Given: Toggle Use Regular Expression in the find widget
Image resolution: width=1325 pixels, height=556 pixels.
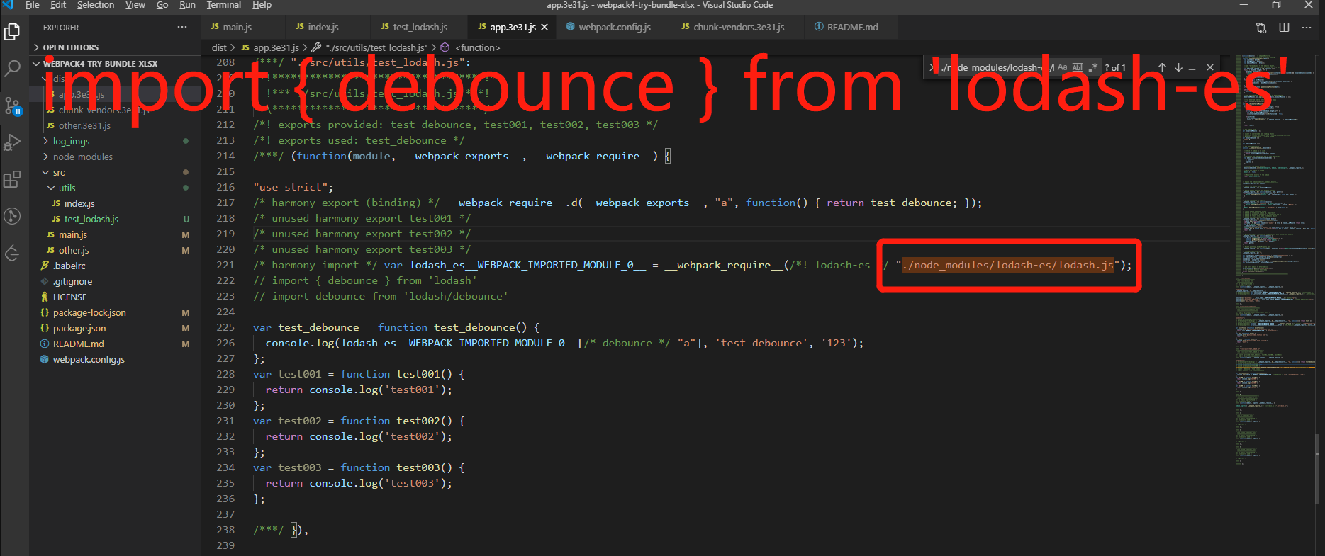Looking at the screenshot, I should (1093, 67).
